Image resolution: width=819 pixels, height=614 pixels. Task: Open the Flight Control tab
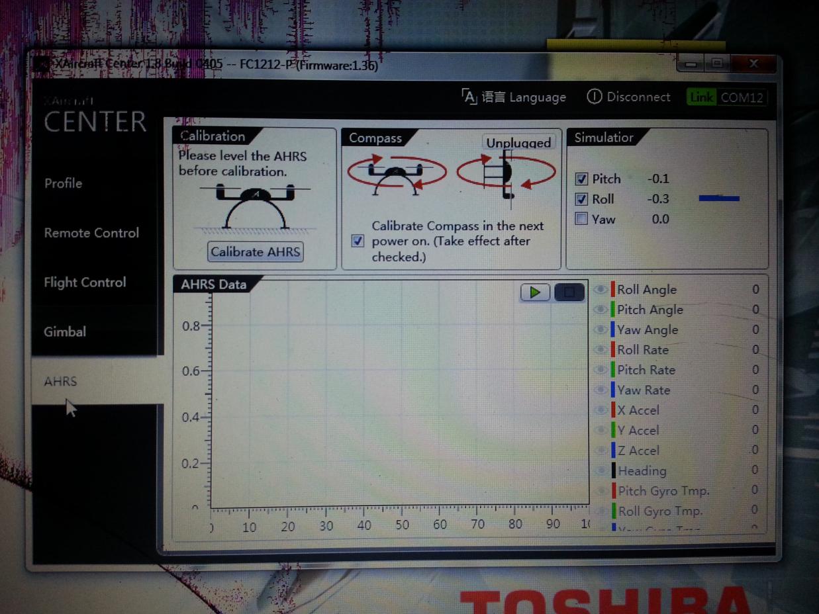point(85,283)
